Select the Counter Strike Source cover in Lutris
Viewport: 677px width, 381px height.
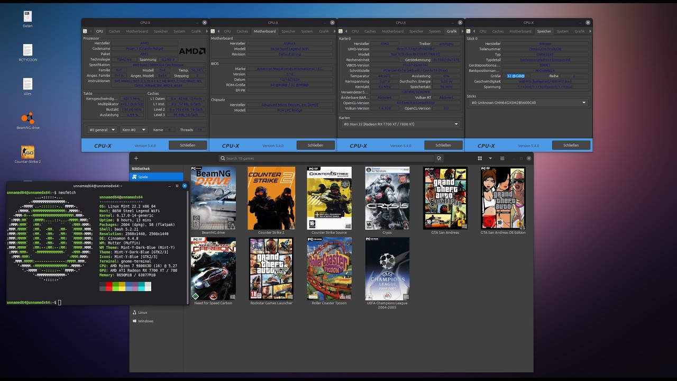[x=329, y=198]
